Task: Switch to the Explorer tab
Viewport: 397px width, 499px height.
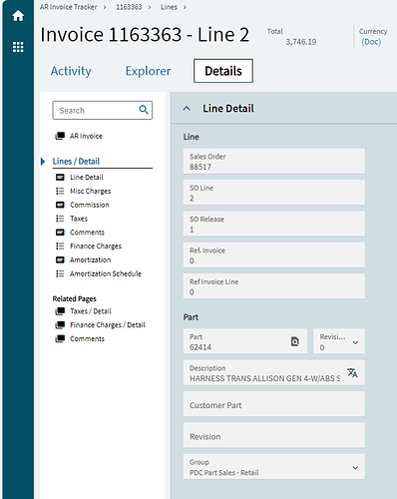Action: click(148, 71)
